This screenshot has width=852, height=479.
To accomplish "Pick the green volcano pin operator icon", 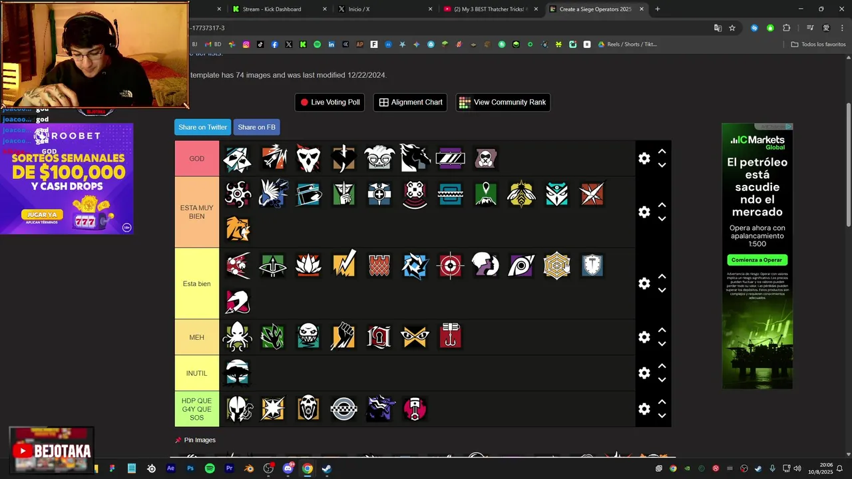I will click(486, 194).
